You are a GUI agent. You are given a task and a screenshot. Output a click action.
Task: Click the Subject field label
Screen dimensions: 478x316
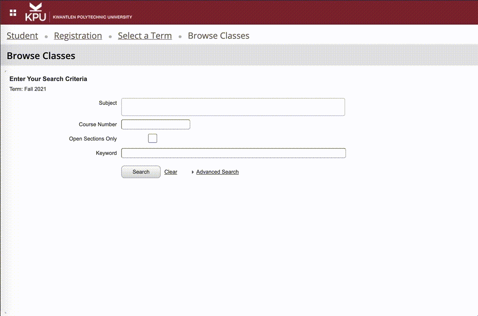click(x=108, y=103)
